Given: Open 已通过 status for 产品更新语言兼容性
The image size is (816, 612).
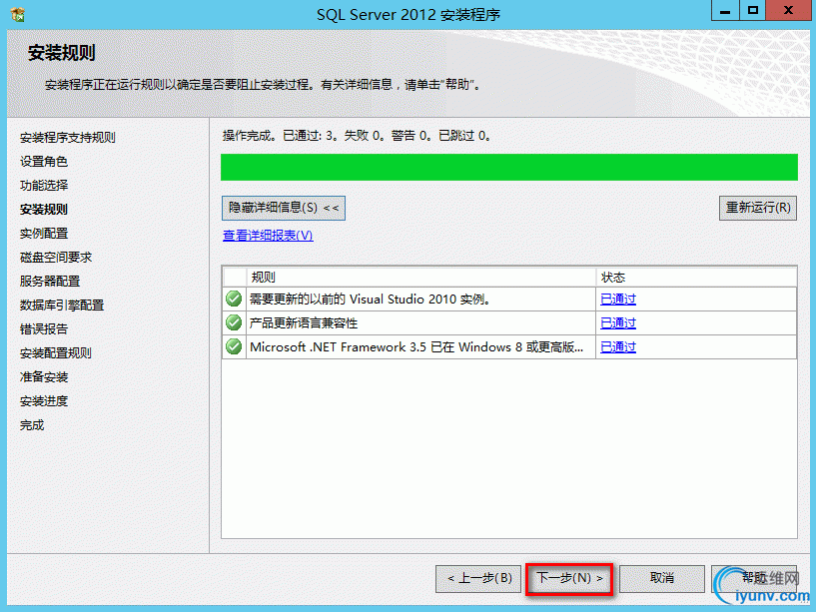Looking at the screenshot, I should pos(618,323).
